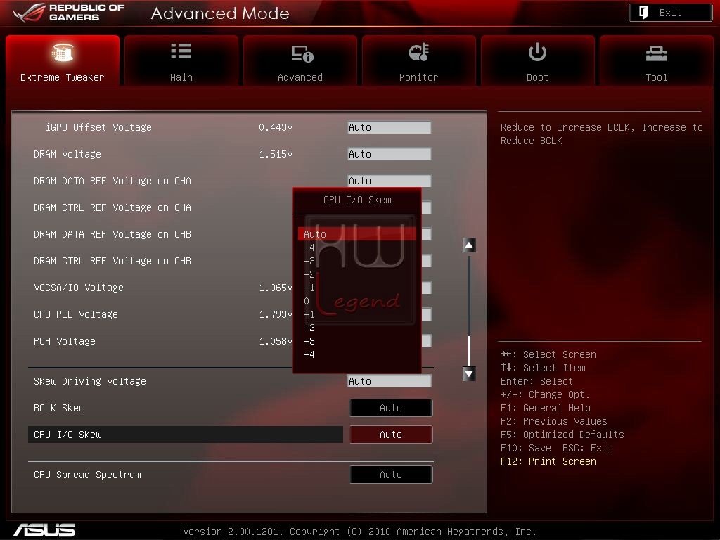Select +2 from the popup list
The height and width of the screenshot is (540, 720).
309,328
